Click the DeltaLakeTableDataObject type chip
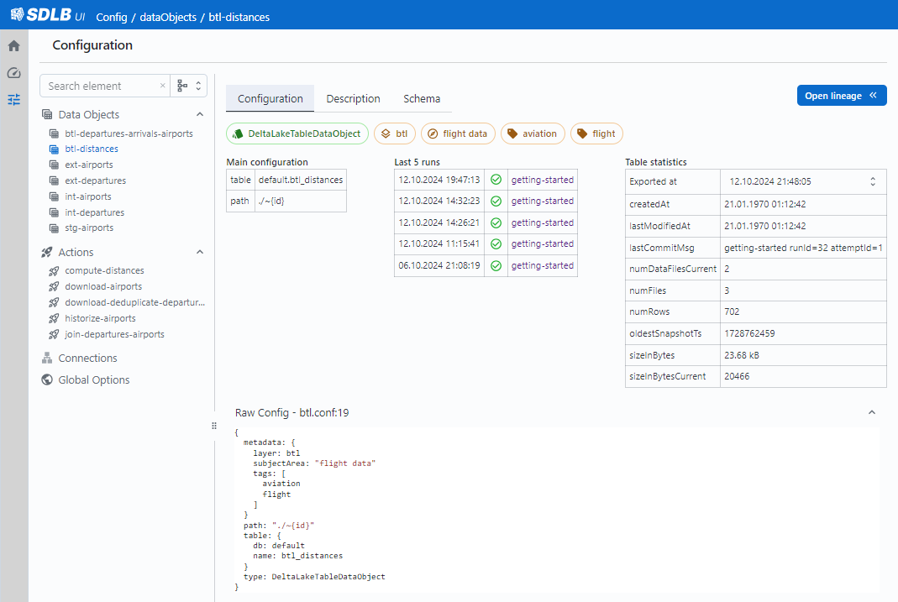 (297, 133)
